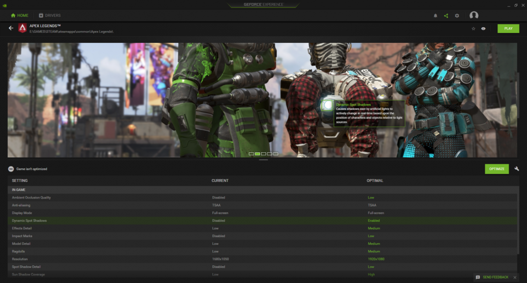Open the user account avatar

pyautogui.click(x=474, y=16)
